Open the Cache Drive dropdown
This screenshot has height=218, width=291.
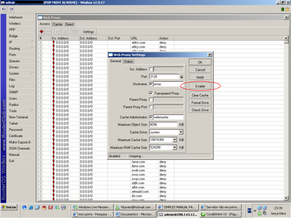pos(181,132)
